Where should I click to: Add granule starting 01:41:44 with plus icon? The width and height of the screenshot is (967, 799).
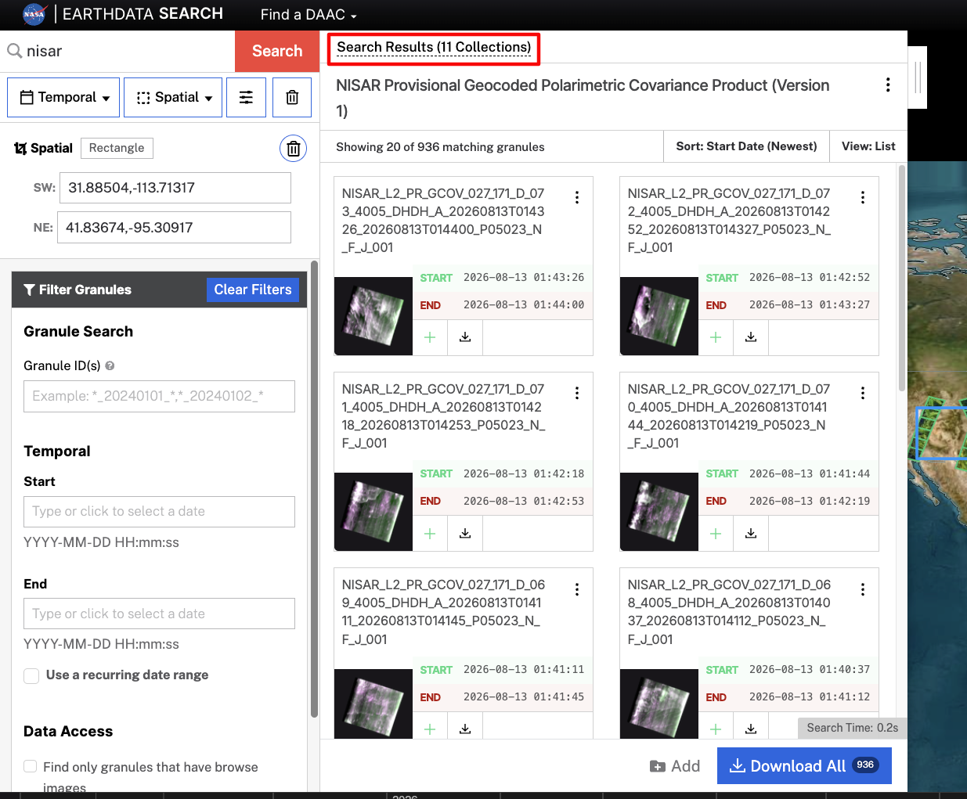(716, 533)
